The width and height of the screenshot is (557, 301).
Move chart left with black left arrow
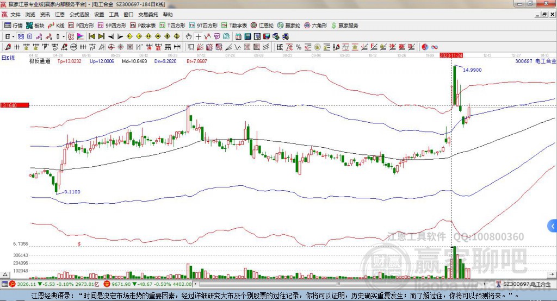coord(111,36)
